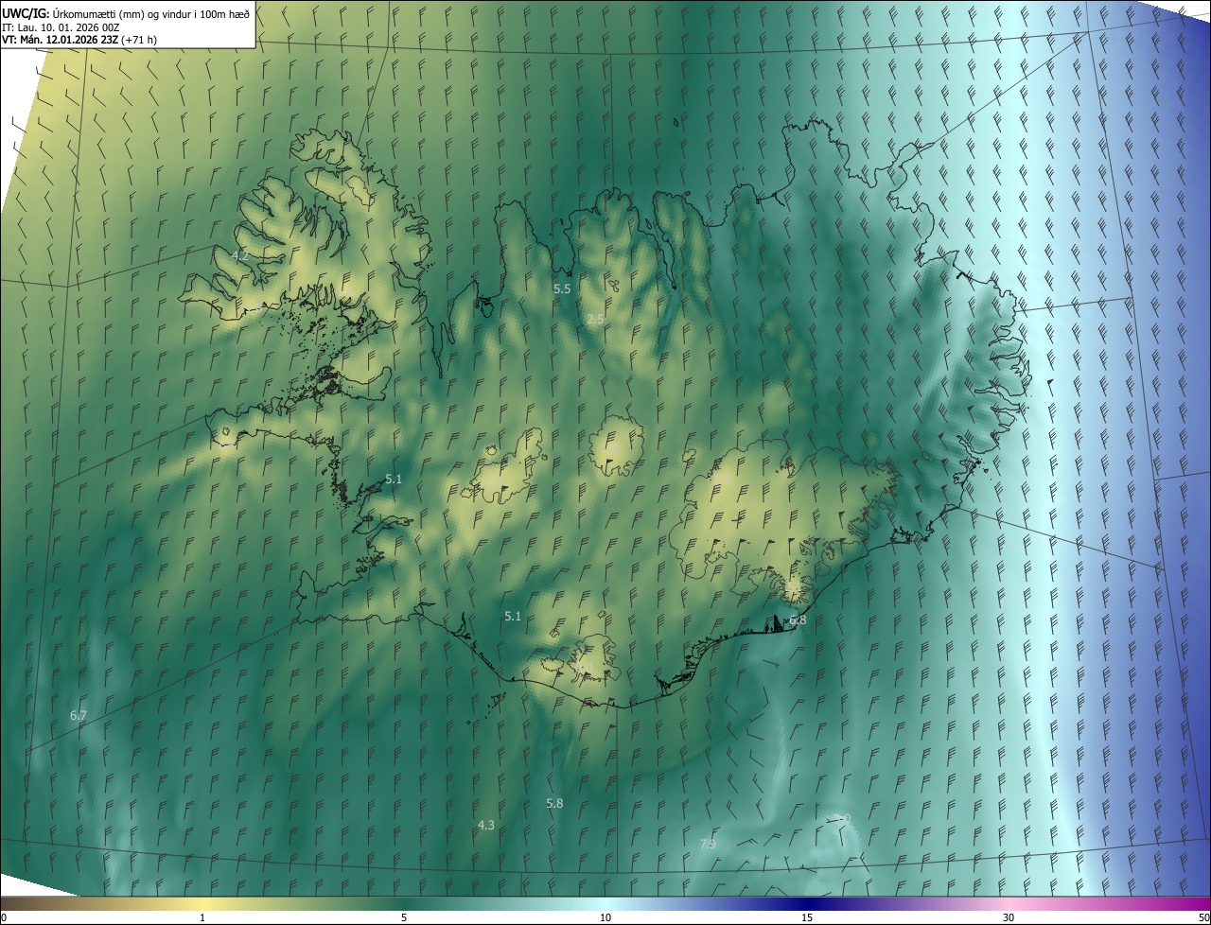Click the 15 tick on the color scale
Screen dimensions: 1211x925
(x=807, y=917)
